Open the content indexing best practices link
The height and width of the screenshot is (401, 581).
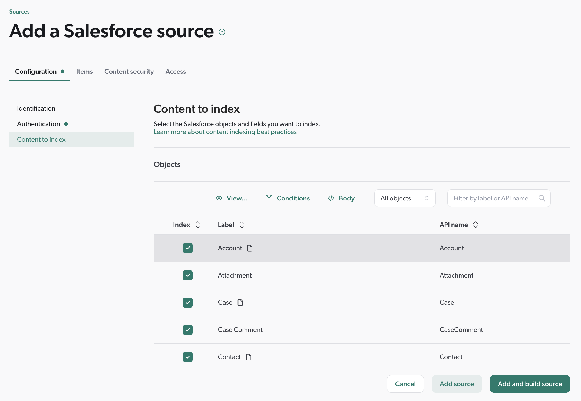coord(225,132)
